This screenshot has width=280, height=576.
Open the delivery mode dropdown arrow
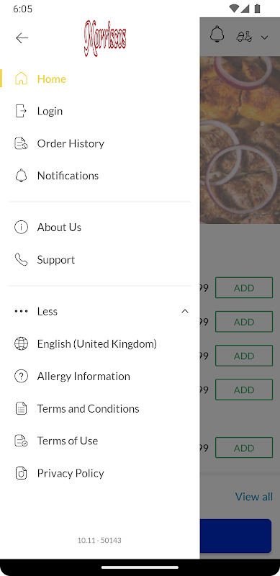tap(264, 37)
